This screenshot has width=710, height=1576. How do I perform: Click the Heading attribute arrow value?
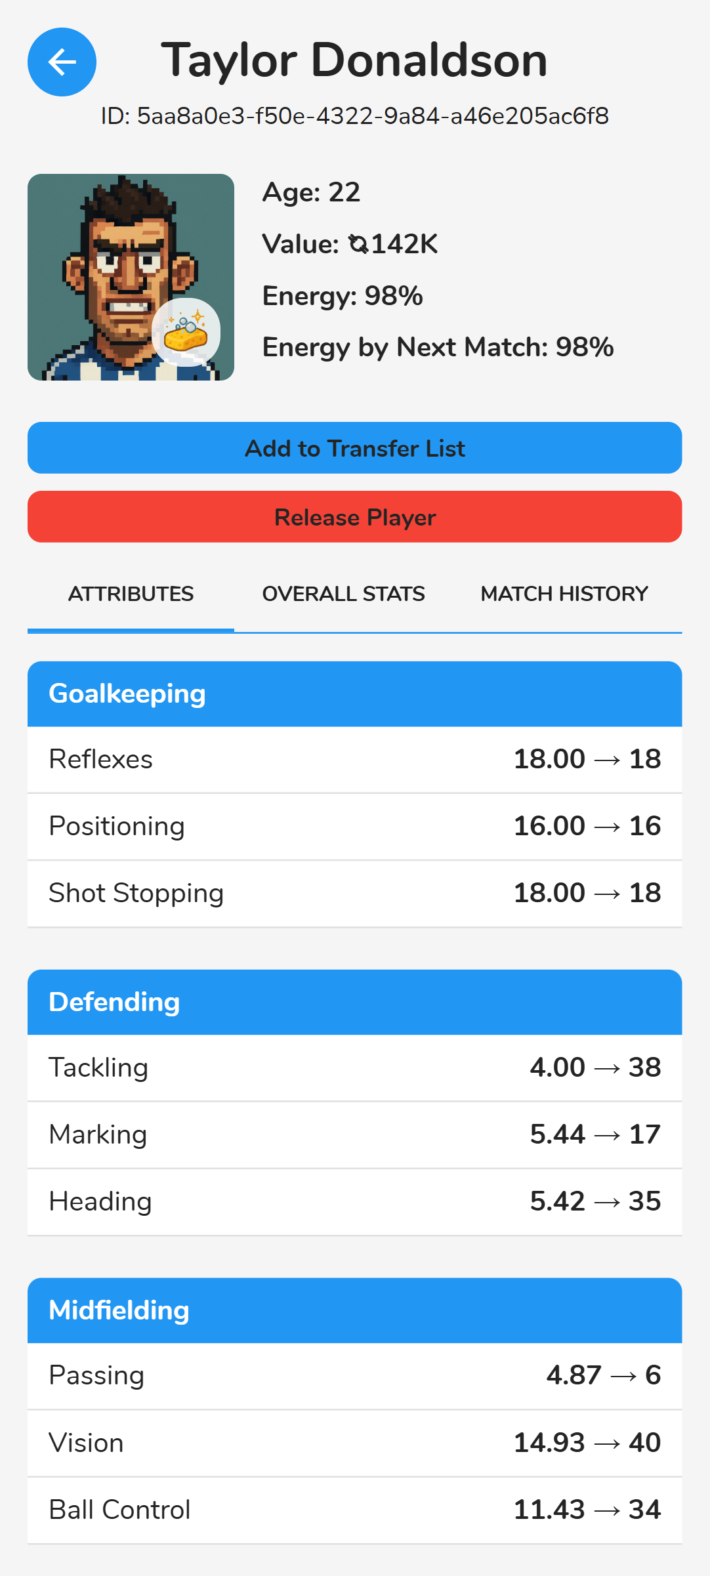[595, 1201]
